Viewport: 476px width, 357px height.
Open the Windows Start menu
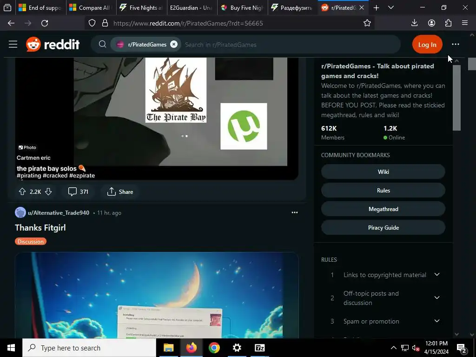(11, 348)
